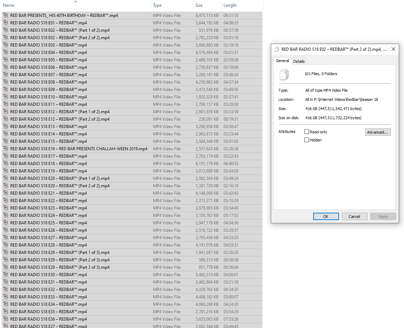Select file S18 E29 Part 3 of 3
The height and width of the screenshot is (328, 404).
132,267
